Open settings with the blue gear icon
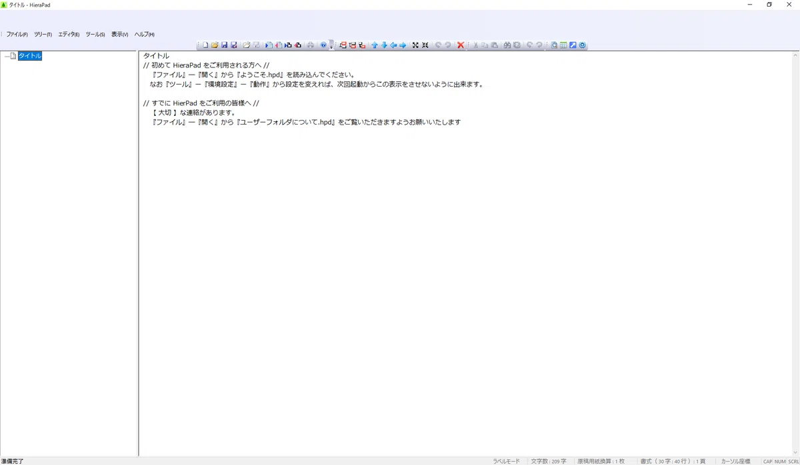 582,45
